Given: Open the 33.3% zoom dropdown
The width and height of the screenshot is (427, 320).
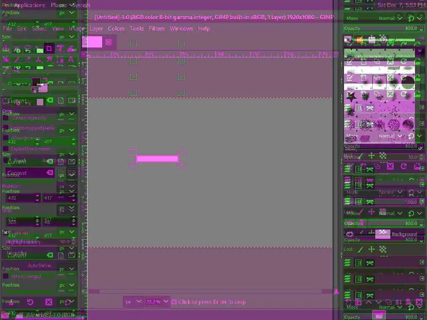Looking at the screenshot, I should coord(166,302).
